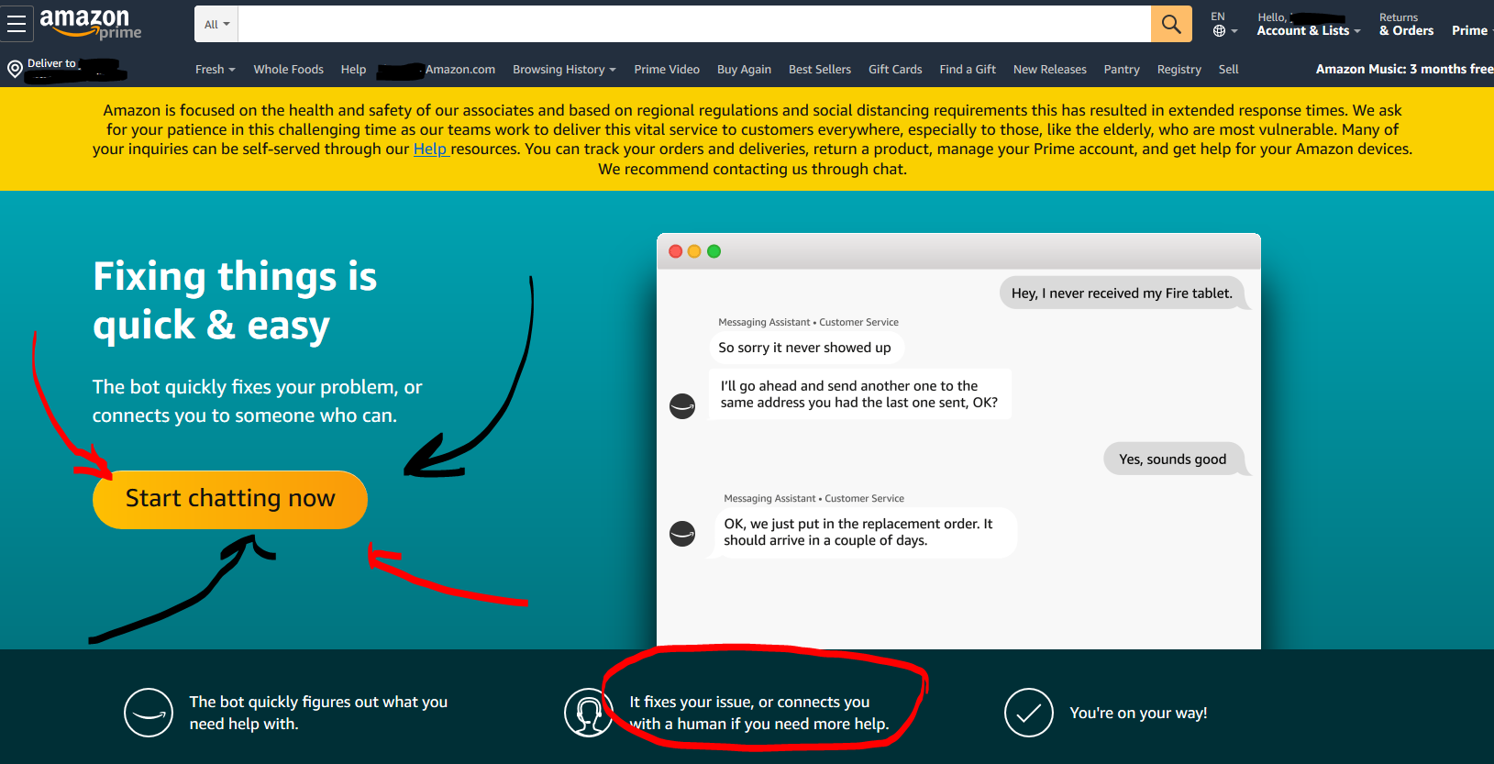Viewport: 1494px width, 764px height.
Task: Click the checkmark circle icon
Action: pyautogui.click(x=1028, y=713)
